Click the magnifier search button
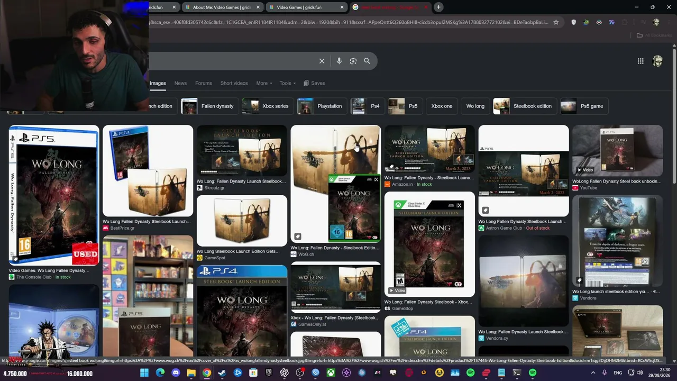The image size is (677, 381). click(367, 61)
